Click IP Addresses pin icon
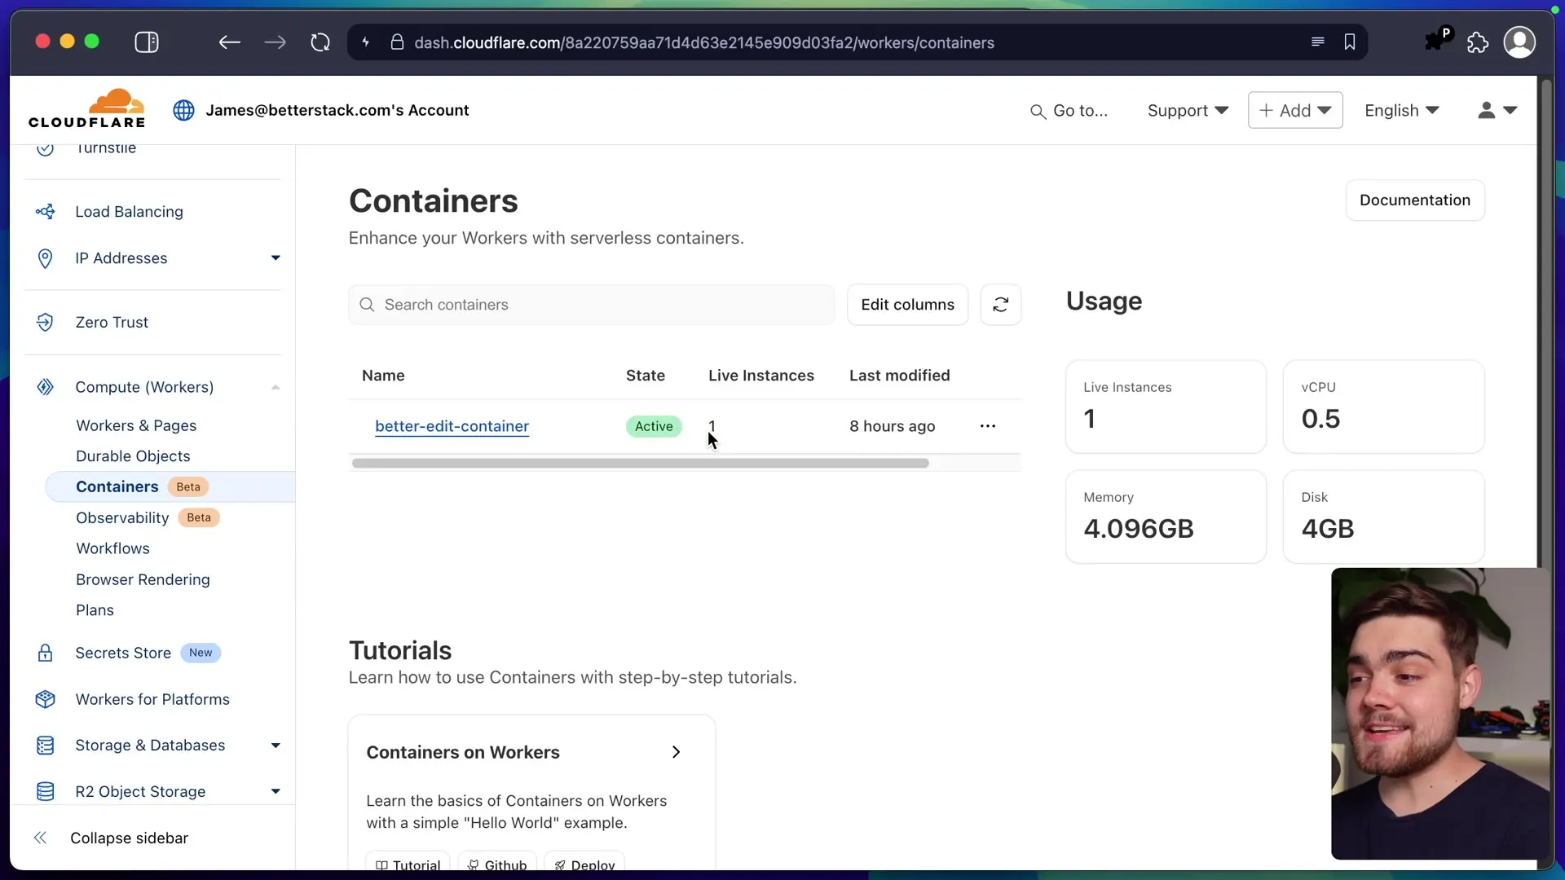Image resolution: width=1565 pixels, height=880 pixels. (x=46, y=258)
